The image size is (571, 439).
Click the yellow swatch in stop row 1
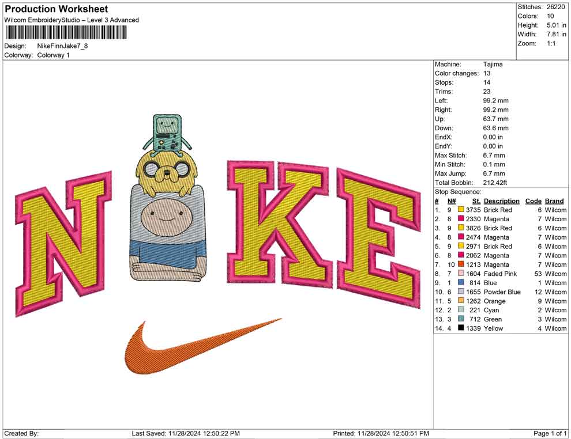(x=461, y=210)
